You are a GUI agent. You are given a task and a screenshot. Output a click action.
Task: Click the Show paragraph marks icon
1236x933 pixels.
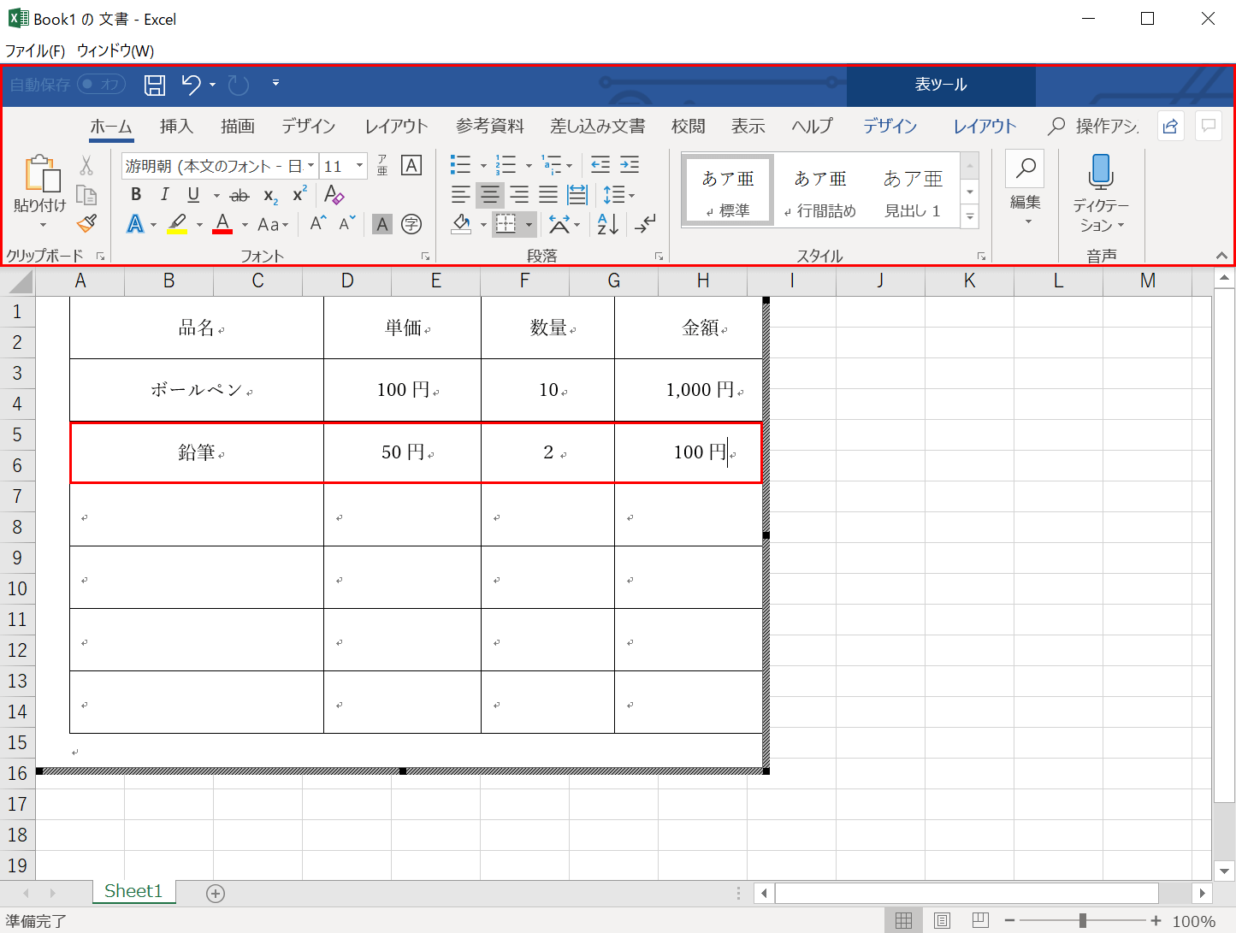tap(645, 224)
